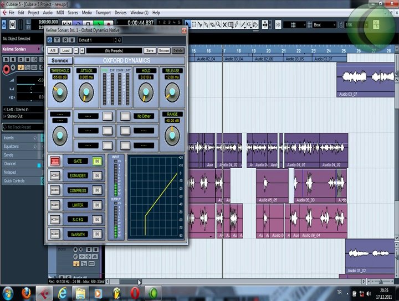Select the Object Selection arrow tool
This screenshot has height=301, width=399.
[187, 25]
